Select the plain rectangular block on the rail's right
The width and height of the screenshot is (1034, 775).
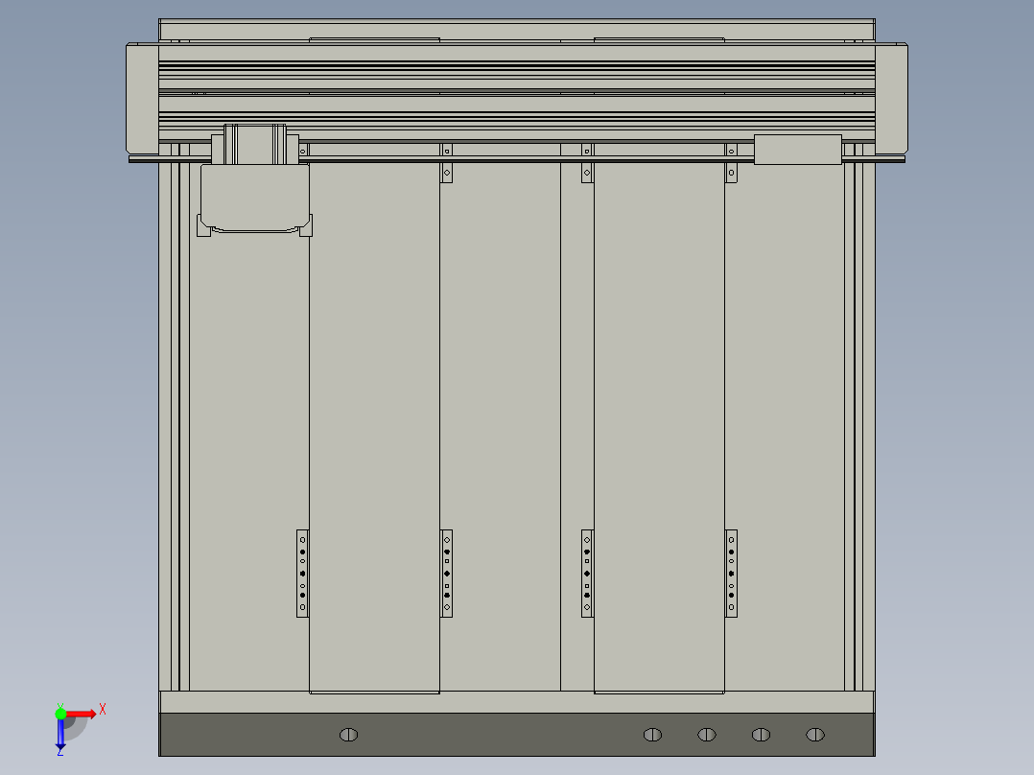(x=798, y=150)
